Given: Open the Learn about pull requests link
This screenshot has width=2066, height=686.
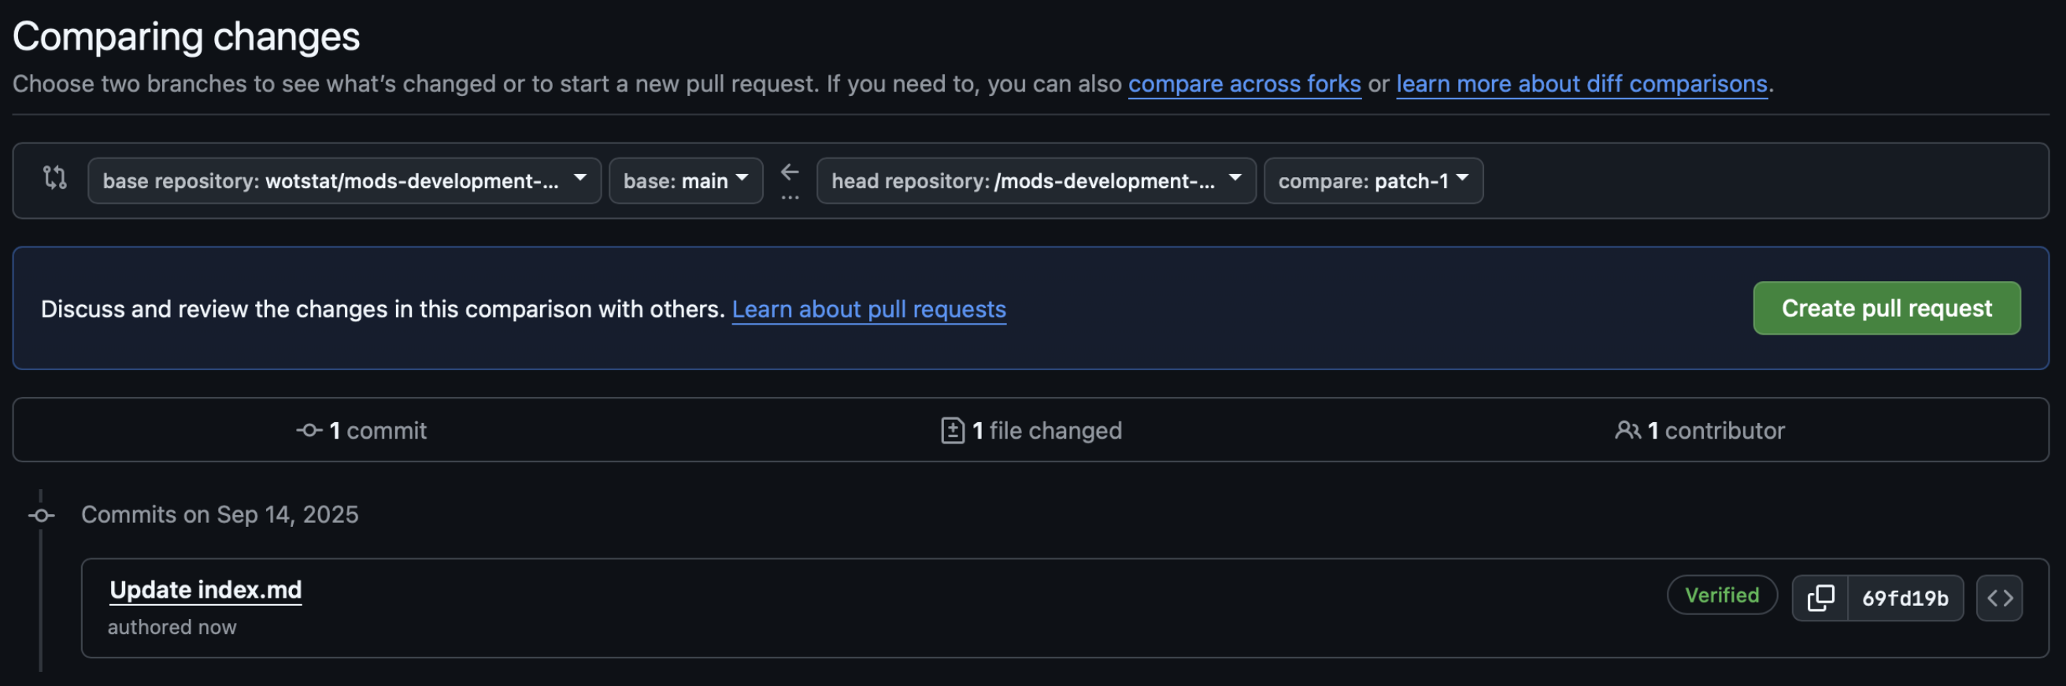Looking at the screenshot, I should [x=868, y=310].
